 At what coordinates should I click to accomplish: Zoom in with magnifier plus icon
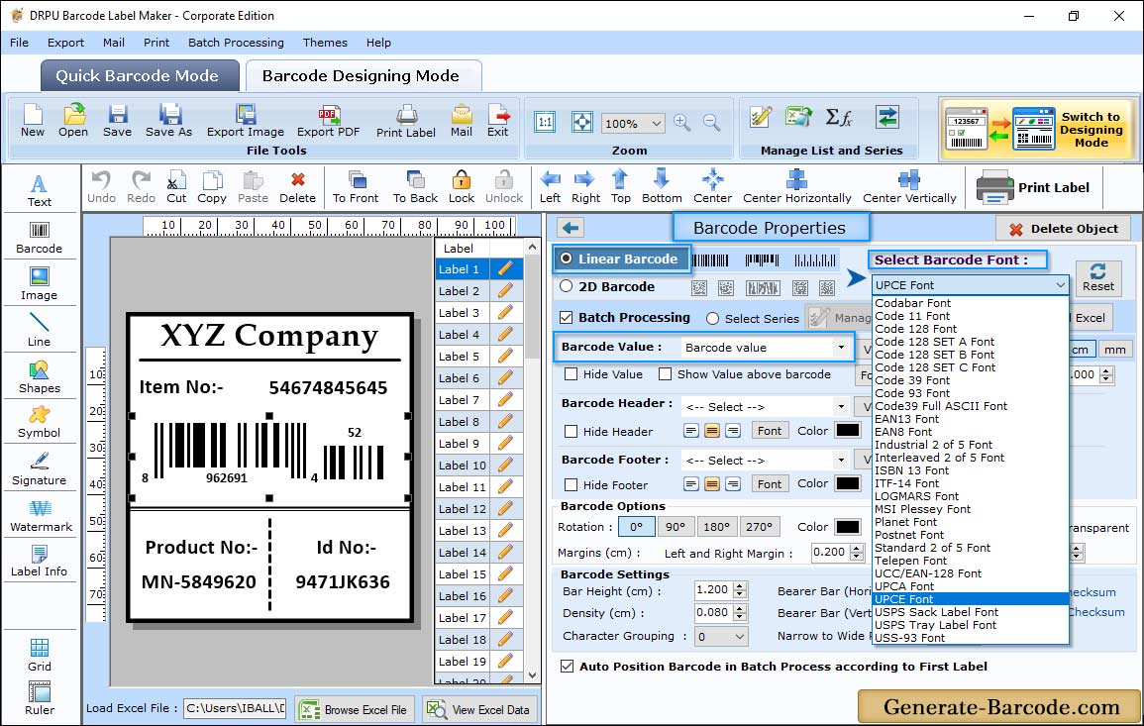pyautogui.click(x=682, y=122)
